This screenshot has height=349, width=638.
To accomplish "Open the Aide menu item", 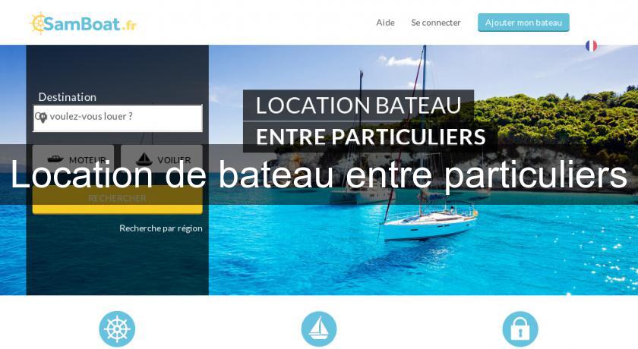I will (385, 23).
